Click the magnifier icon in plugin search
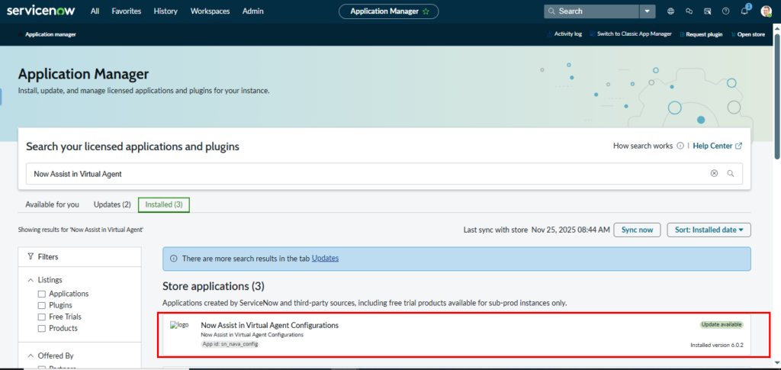Image resolution: width=781 pixels, height=370 pixels. pos(731,174)
